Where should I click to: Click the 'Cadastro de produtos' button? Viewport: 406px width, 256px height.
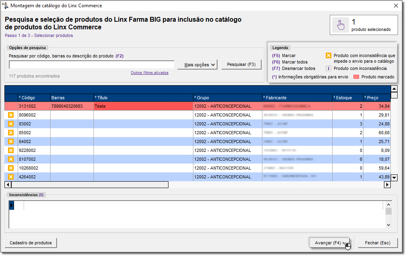point(31,243)
